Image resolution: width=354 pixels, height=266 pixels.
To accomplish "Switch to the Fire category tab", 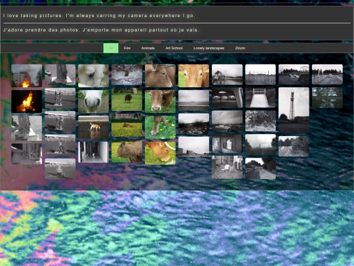I will pyautogui.click(x=127, y=48).
